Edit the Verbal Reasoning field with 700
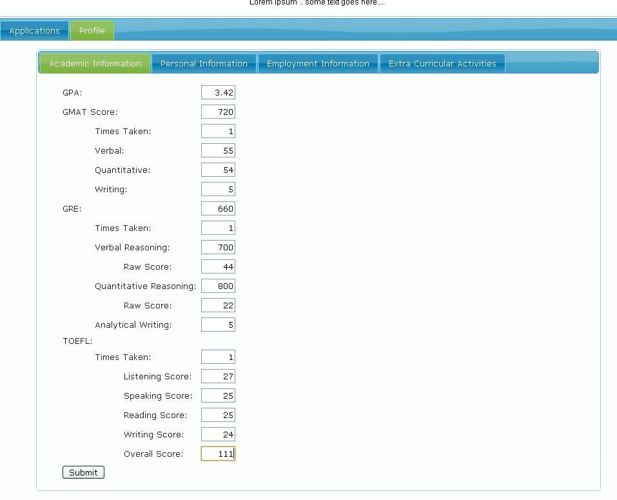617x500 pixels. (218, 247)
